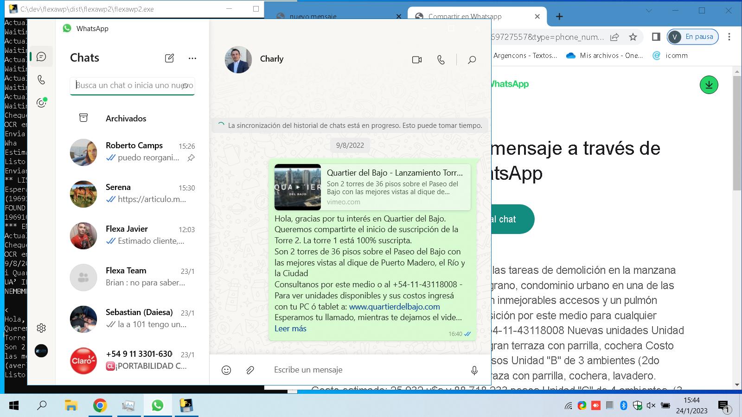Start video call with Charly
The width and height of the screenshot is (742, 417).
coord(417,60)
